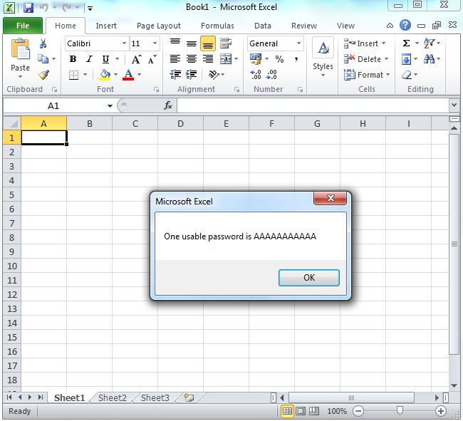Open the General number format dropdown

click(299, 43)
